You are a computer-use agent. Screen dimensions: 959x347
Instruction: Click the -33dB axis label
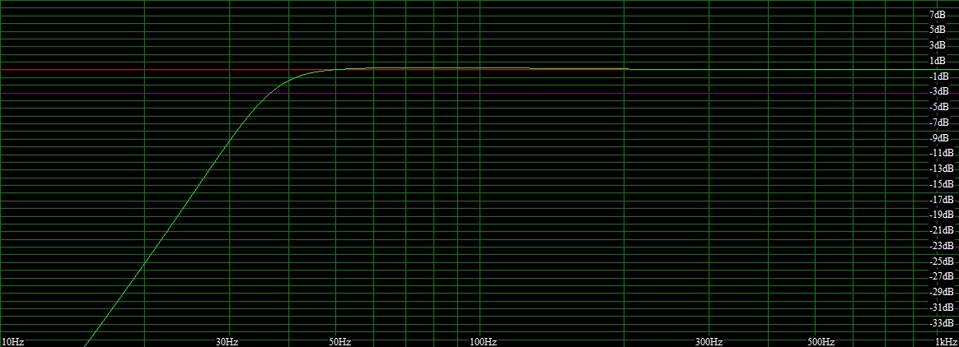(x=940, y=322)
